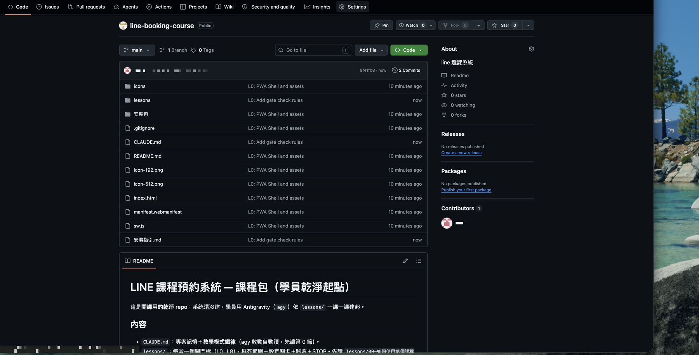This screenshot has width=699, height=355.
Task: Click the committer avatar in commit bar
Action: (127, 70)
